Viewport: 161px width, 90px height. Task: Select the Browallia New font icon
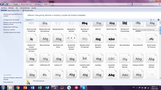coord(125,38)
